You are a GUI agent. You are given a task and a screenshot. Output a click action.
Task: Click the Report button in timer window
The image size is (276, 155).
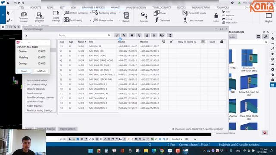click(x=24, y=71)
